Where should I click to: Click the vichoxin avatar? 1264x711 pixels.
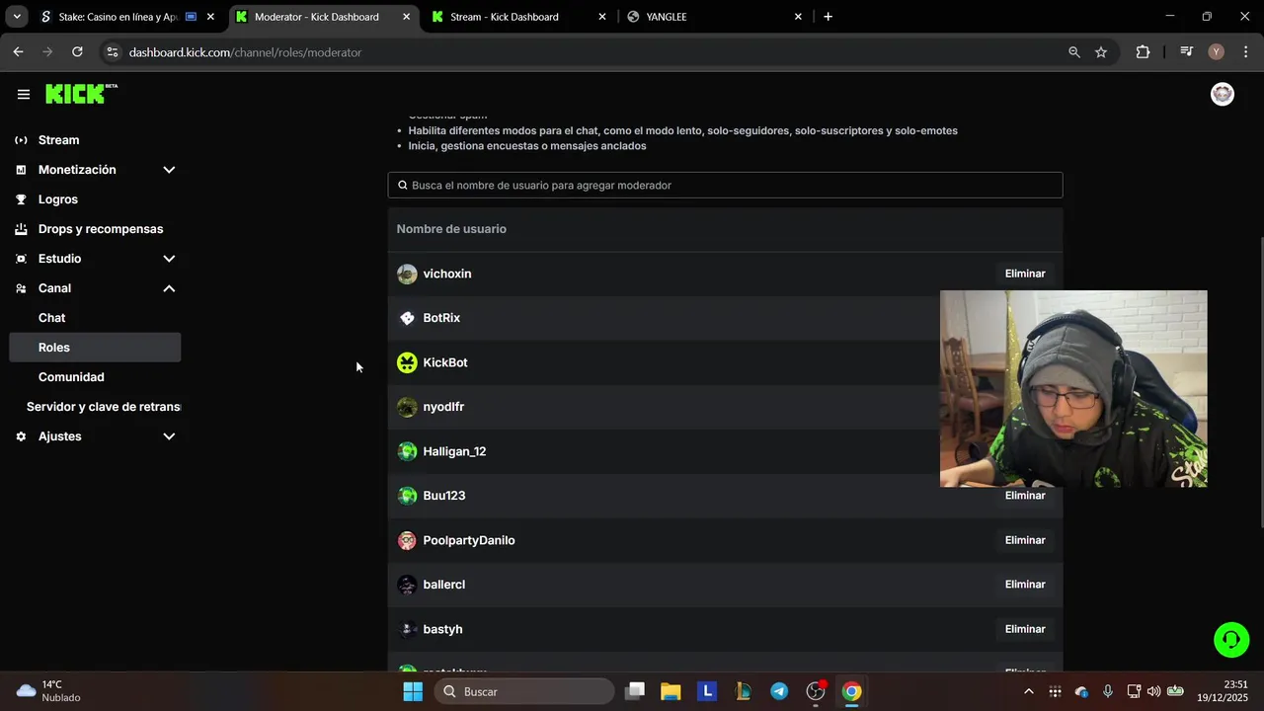click(407, 274)
